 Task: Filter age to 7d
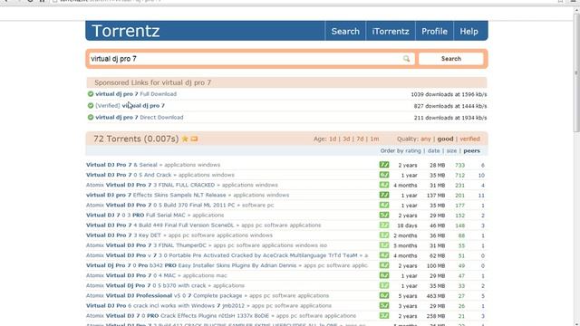point(360,139)
